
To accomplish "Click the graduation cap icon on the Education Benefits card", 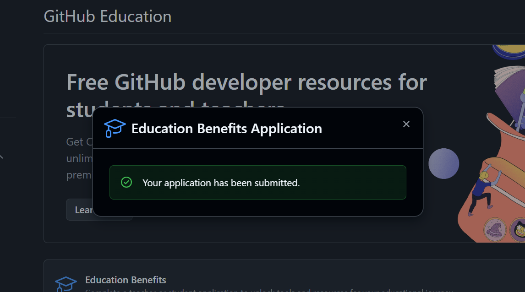I will 66,281.
